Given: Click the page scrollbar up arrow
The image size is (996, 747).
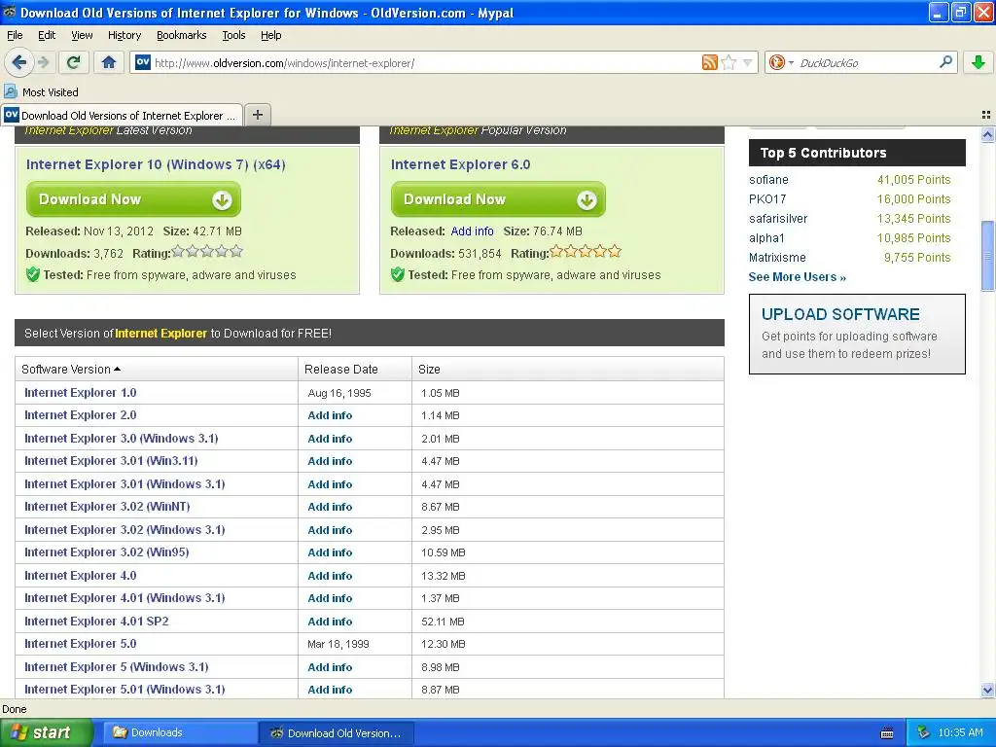Looking at the screenshot, I should [x=987, y=134].
